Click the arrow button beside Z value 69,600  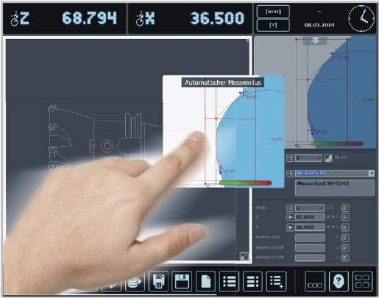[290, 217]
